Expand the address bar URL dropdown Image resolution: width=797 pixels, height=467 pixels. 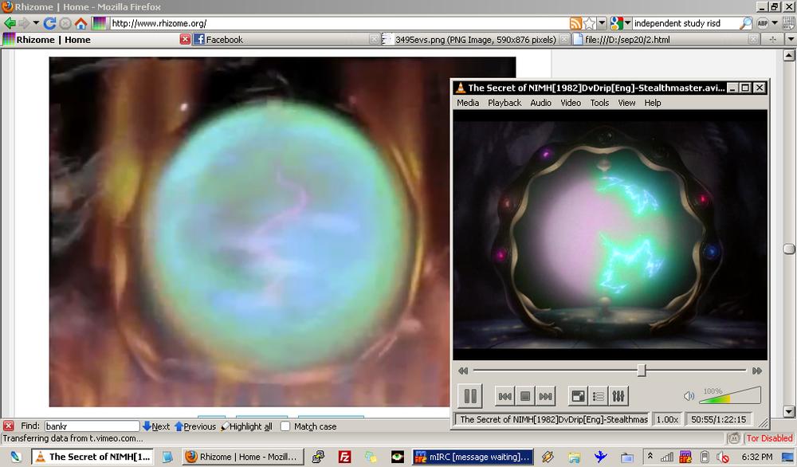point(602,23)
